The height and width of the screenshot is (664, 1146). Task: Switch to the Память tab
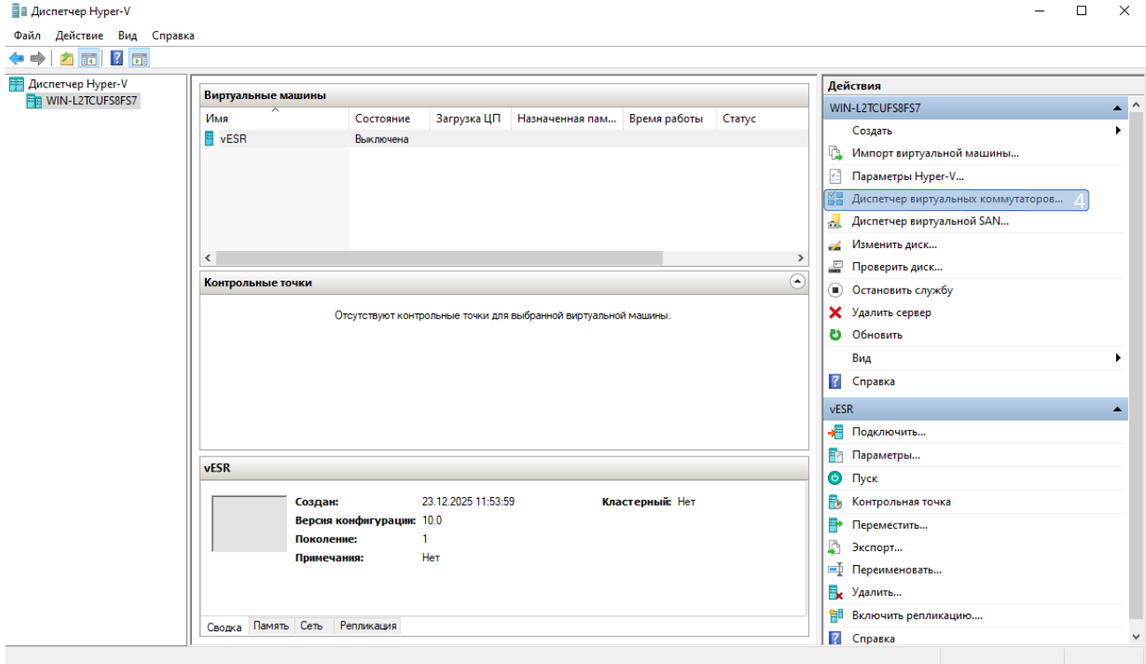coord(271,625)
